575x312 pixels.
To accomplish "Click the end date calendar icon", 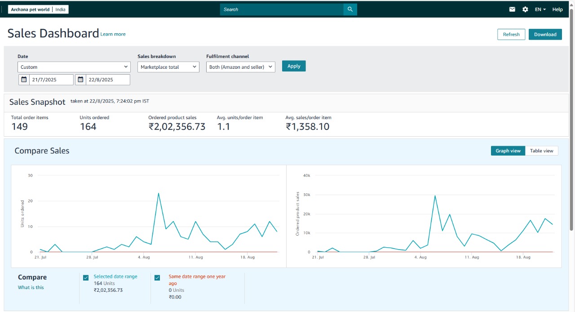I will pyautogui.click(x=81, y=80).
